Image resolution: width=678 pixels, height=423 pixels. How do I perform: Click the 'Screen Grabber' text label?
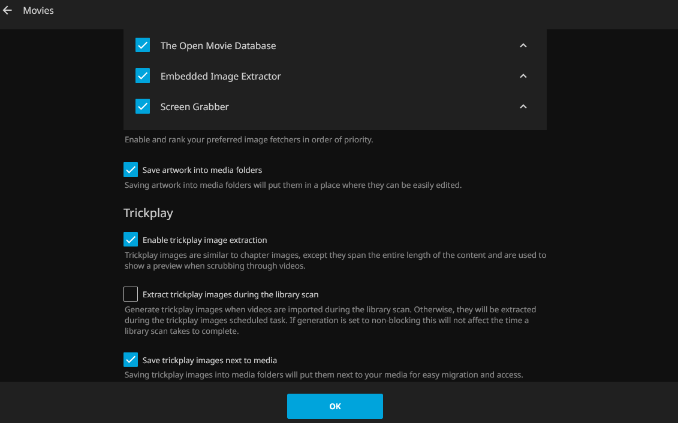tap(195, 107)
